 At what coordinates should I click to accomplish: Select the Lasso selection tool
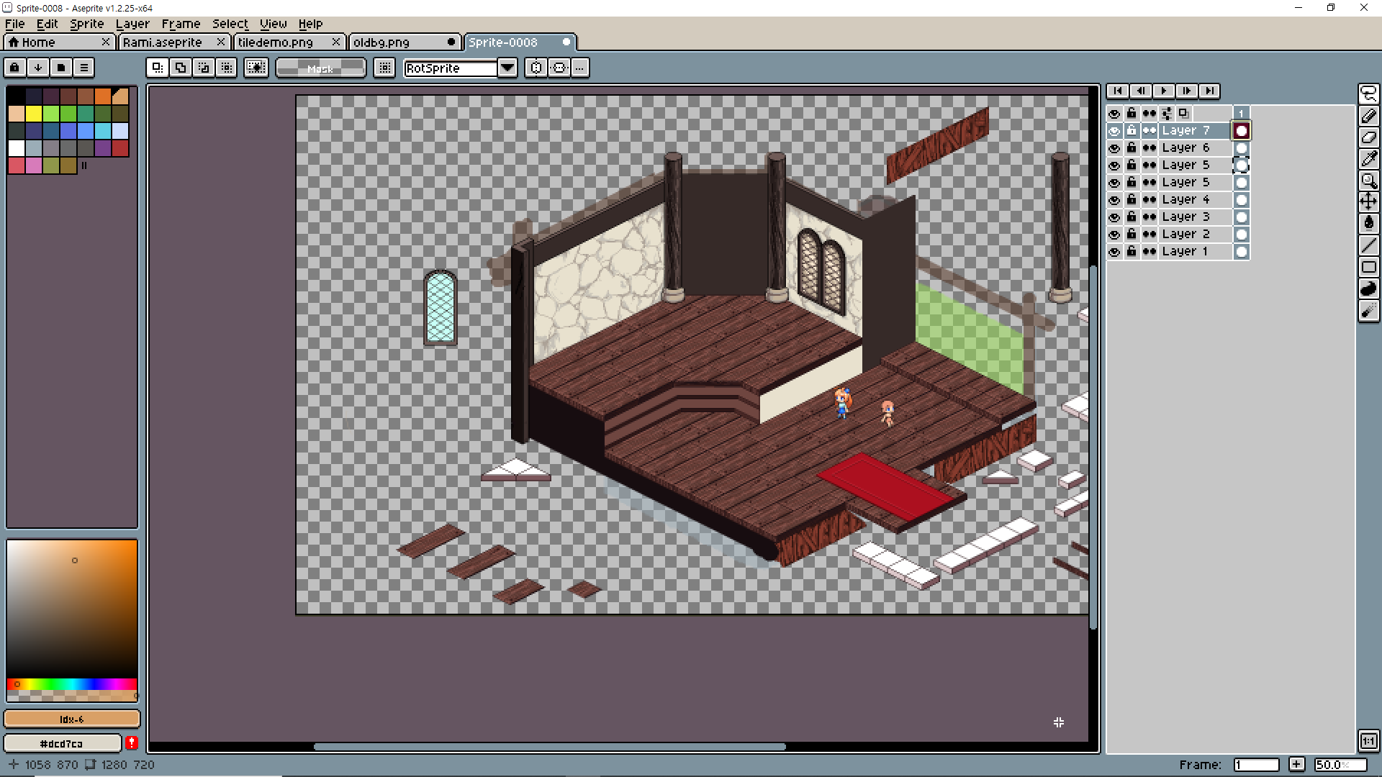1368,94
